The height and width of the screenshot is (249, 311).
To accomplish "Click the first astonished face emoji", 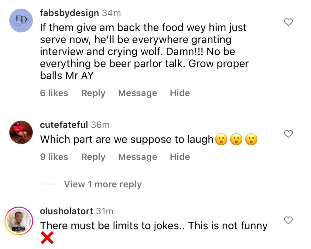I will point(221,140).
